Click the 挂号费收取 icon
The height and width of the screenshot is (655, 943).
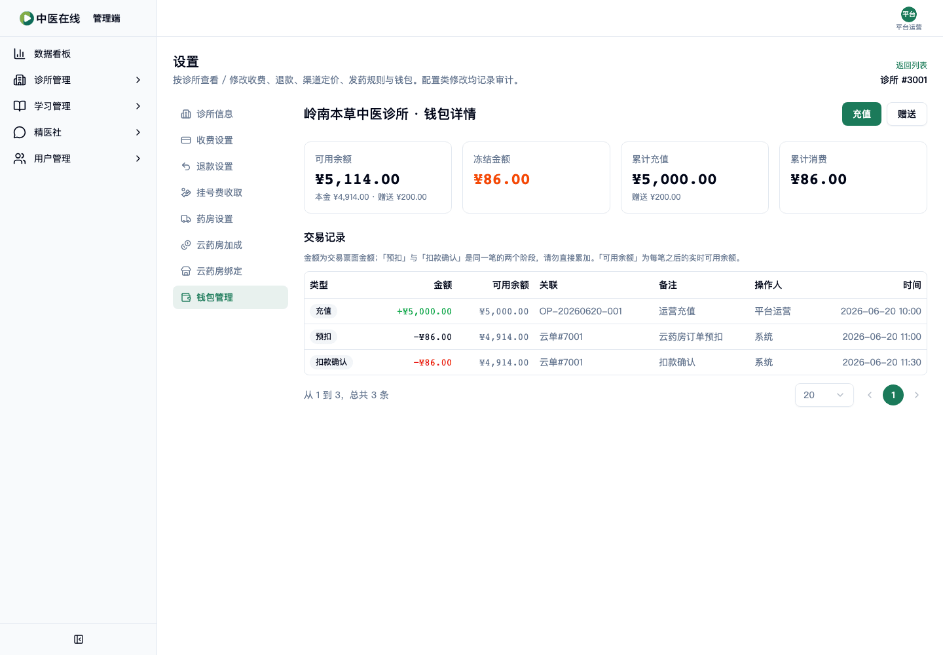click(186, 193)
